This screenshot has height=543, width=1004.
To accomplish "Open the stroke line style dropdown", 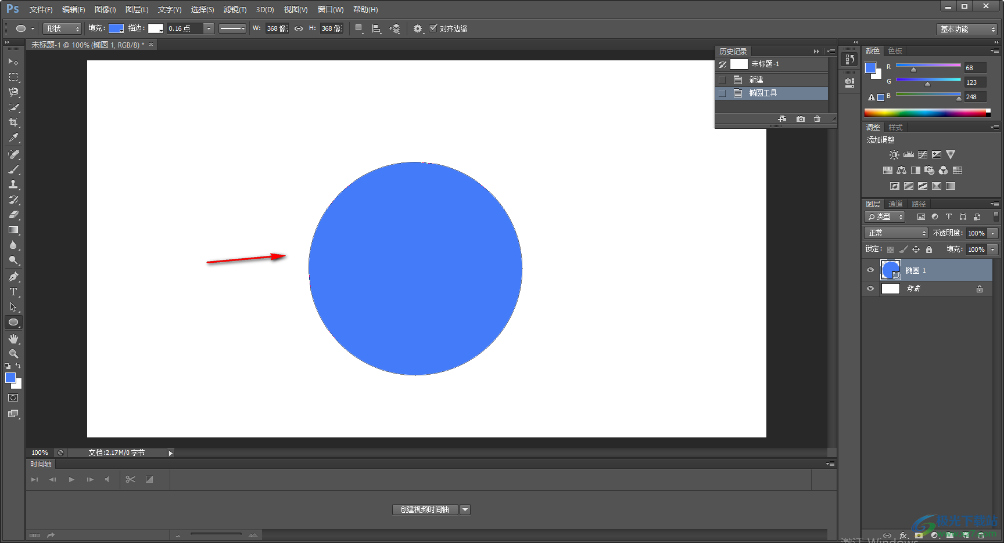I will (232, 28).
